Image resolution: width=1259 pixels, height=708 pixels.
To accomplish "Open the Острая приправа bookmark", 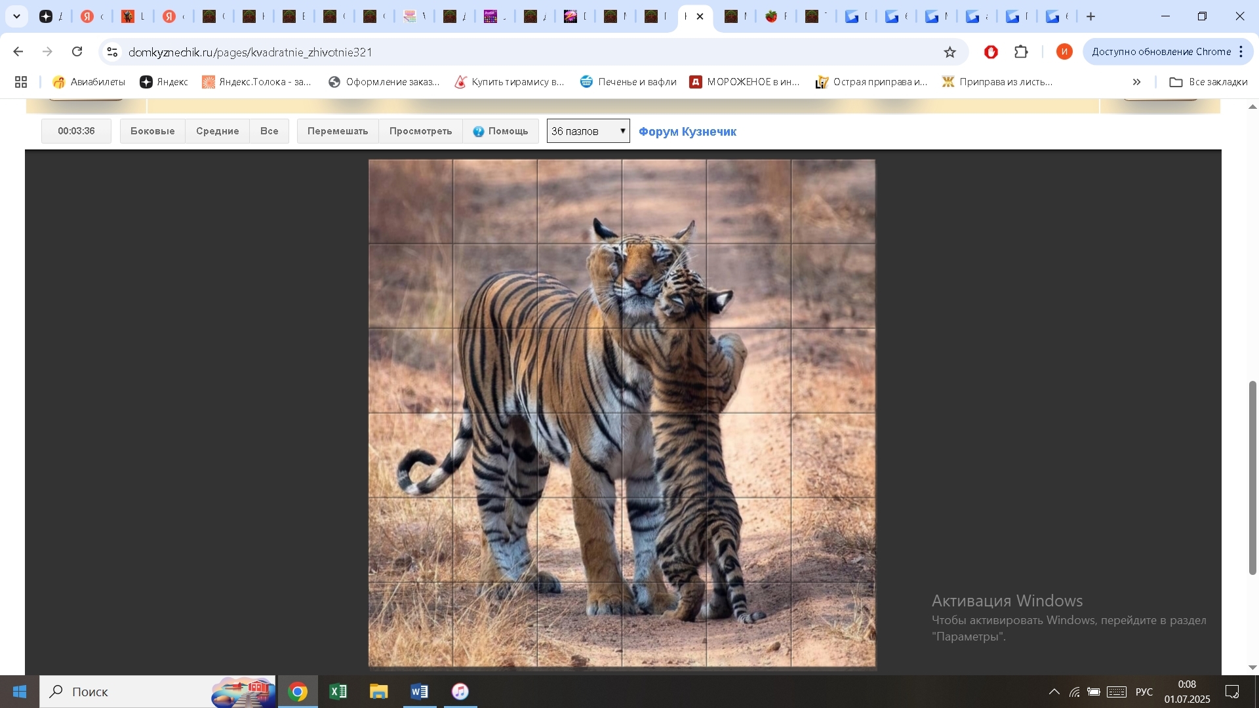I will click(871, 82).
